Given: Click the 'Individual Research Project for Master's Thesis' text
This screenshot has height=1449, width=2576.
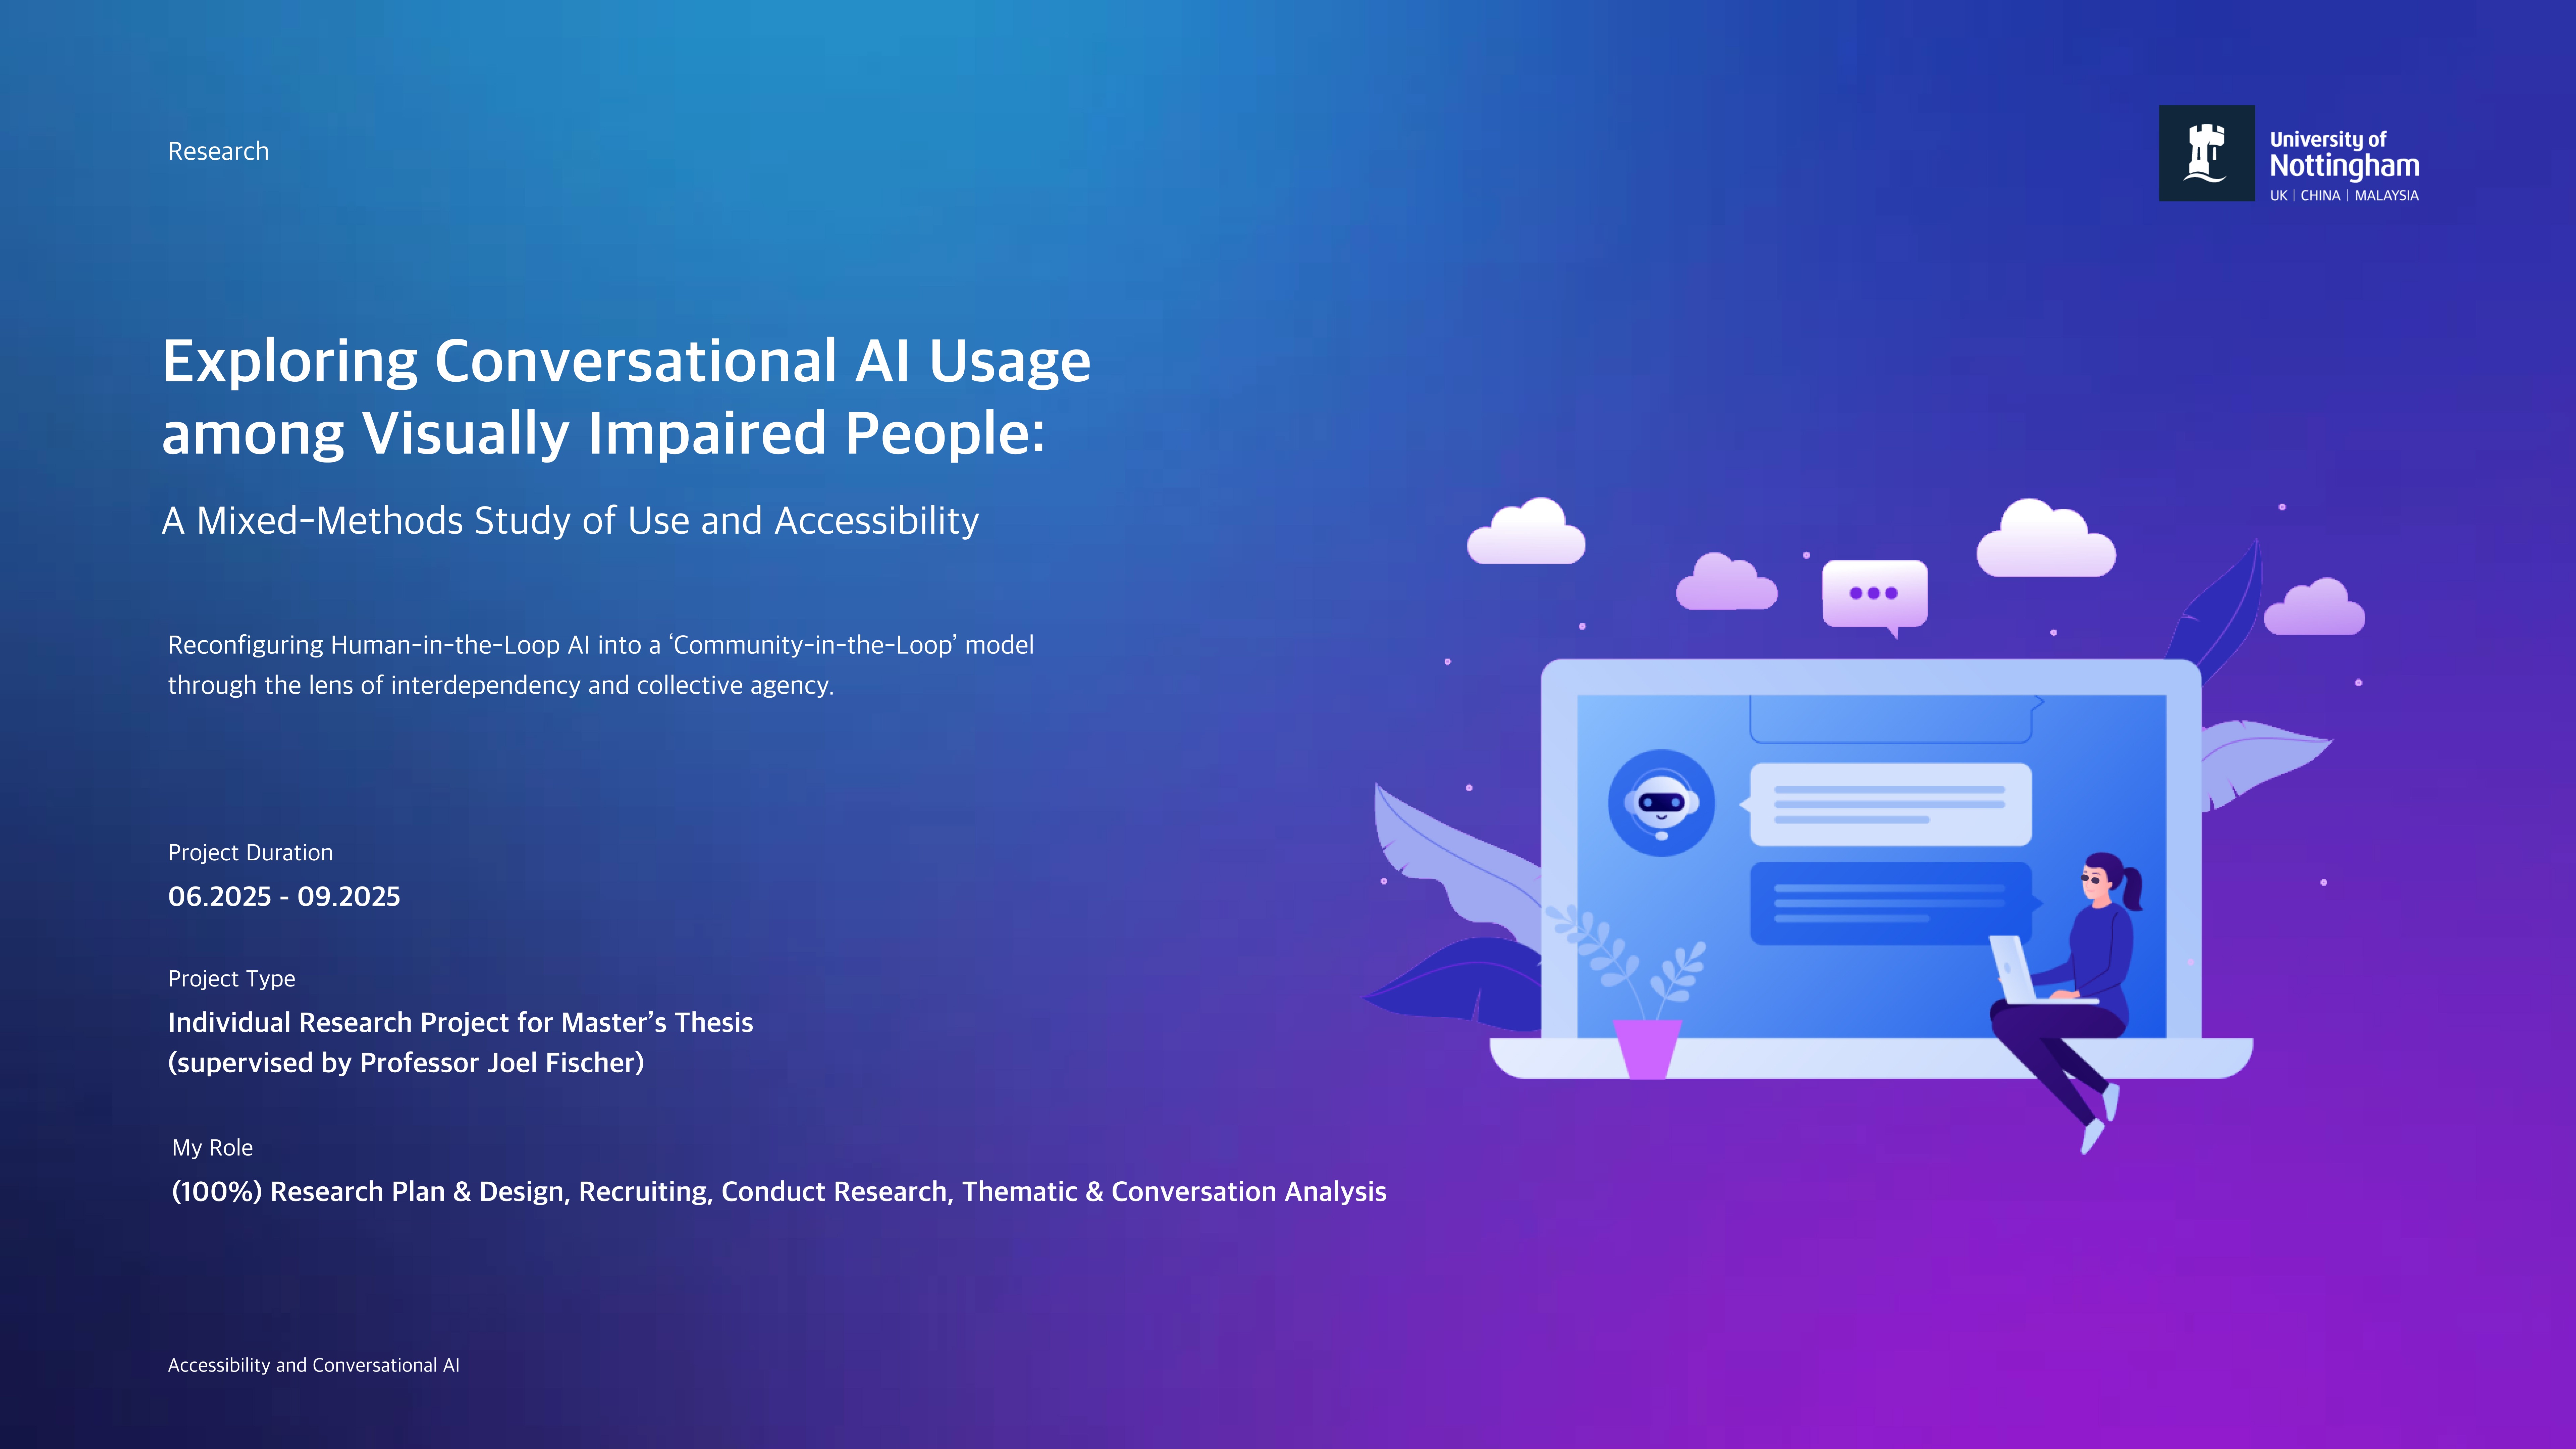Looking at the screenshot, I should click(x=460, y=1022).
